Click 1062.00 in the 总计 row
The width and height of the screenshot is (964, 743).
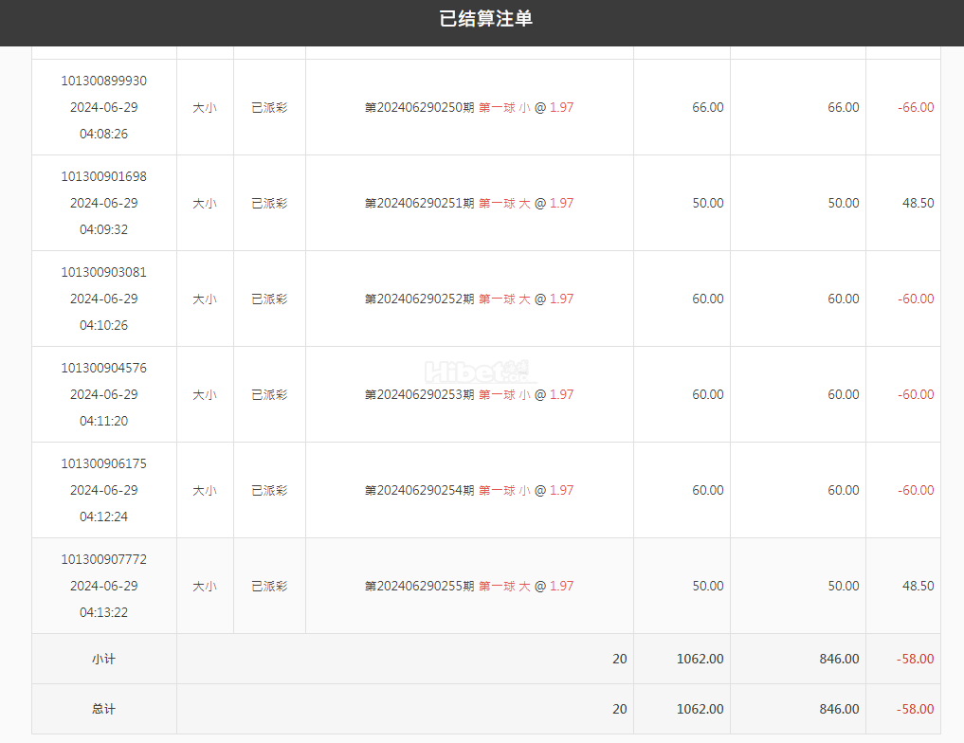pyautogui.click(x=700, y=710)
